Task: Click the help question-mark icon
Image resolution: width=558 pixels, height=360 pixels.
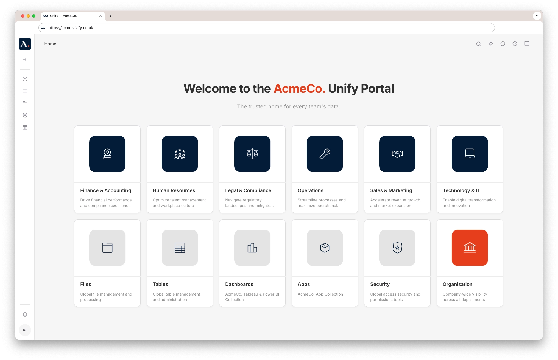Action: click(515, 44)
